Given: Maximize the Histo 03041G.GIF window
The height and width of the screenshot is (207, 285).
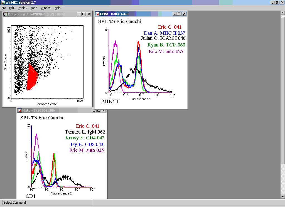Looking at the screenshot, I should click(x=179, y=14).
